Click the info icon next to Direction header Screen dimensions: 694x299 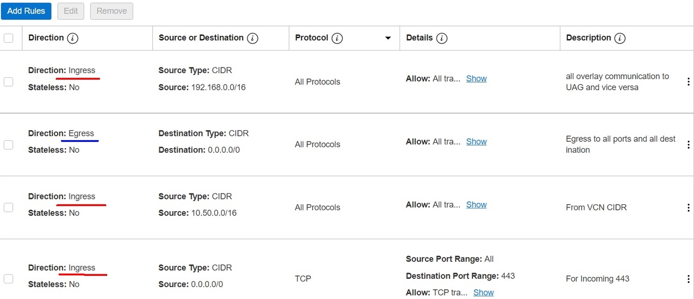[72, 38]
